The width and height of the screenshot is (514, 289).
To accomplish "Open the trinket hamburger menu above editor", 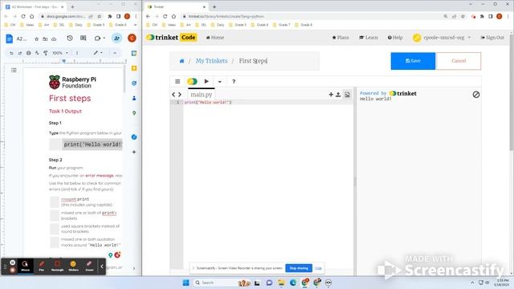I will (x=177, y=81).
